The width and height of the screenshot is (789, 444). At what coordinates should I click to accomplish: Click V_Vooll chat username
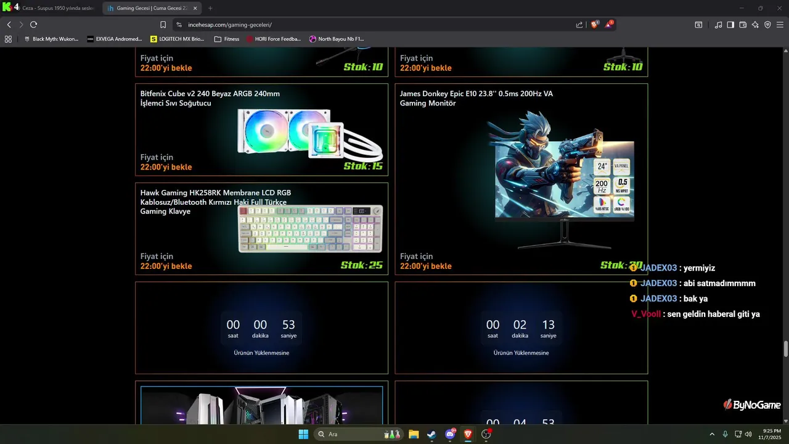click(x=646, y=314)
